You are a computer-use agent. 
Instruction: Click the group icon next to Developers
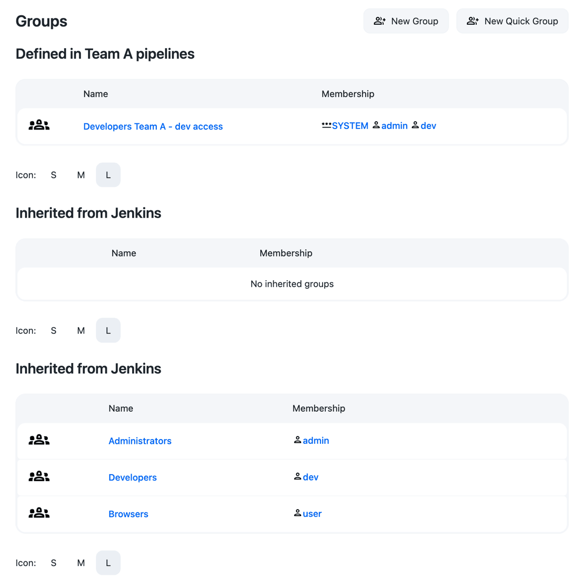[39, 477]
